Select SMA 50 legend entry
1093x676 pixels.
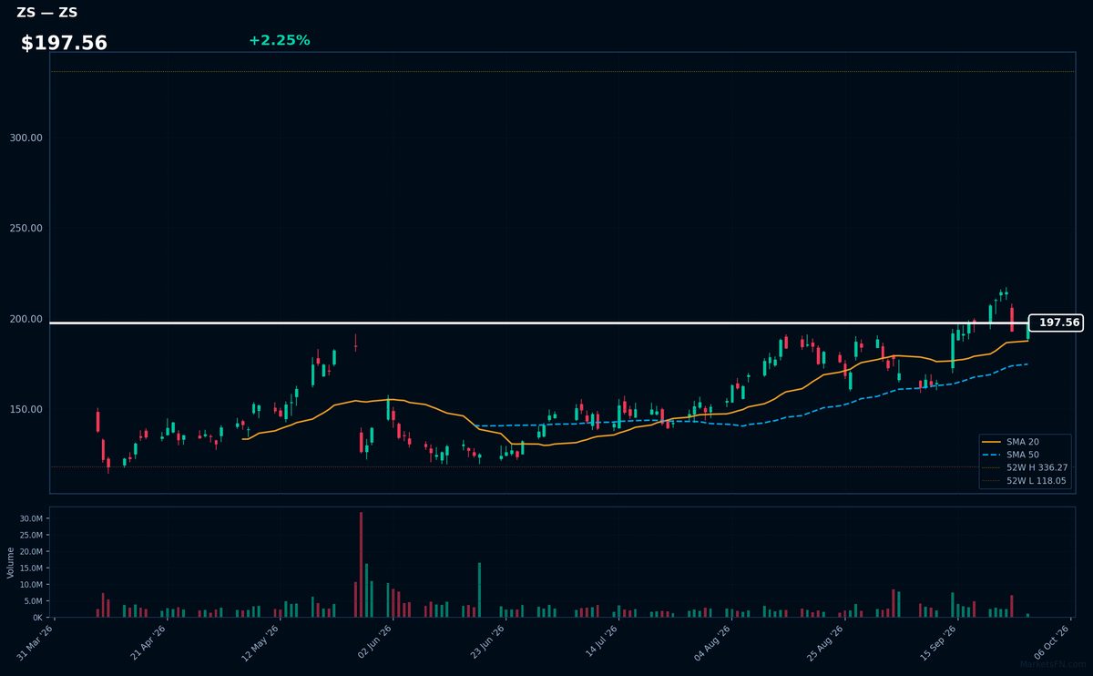pos(1022,455)
